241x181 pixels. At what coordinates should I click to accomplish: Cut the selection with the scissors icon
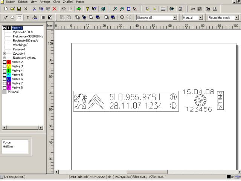pos(34,9)
